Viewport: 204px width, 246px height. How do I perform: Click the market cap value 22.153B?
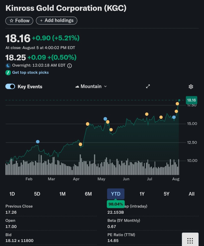tap(116, 212)
